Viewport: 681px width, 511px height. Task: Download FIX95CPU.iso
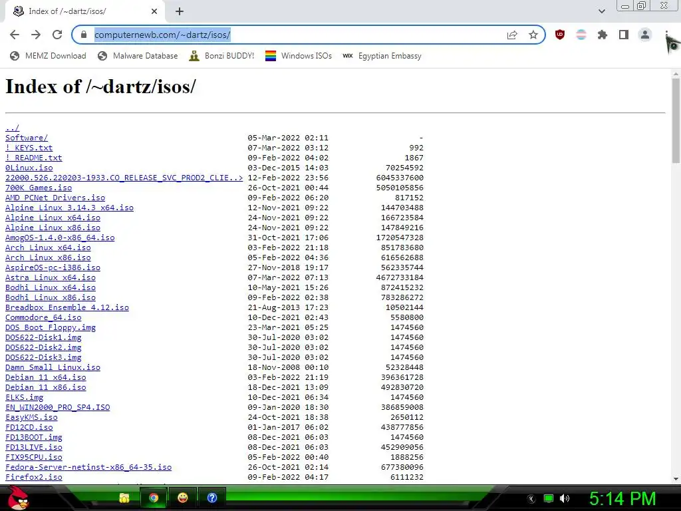point(34,458)
